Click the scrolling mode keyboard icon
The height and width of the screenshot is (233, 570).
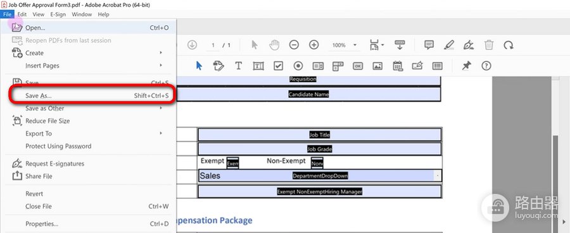tap(400, 45)
